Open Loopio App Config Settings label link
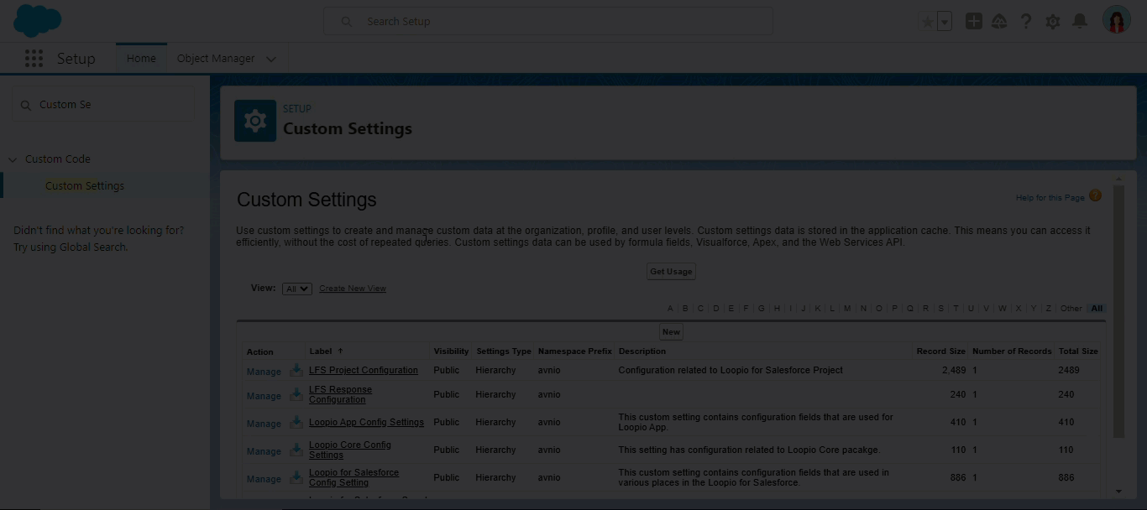 [x=366, y=422]
